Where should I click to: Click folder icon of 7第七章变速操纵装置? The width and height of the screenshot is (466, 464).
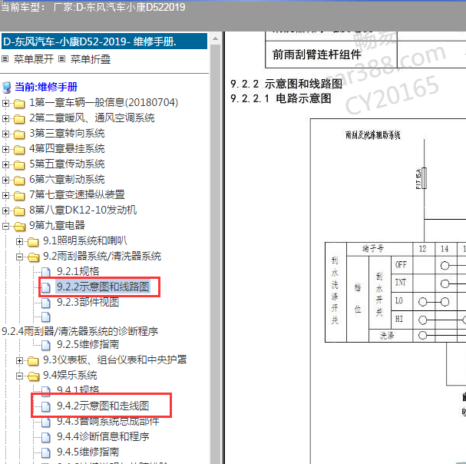(x=19, y=196)
